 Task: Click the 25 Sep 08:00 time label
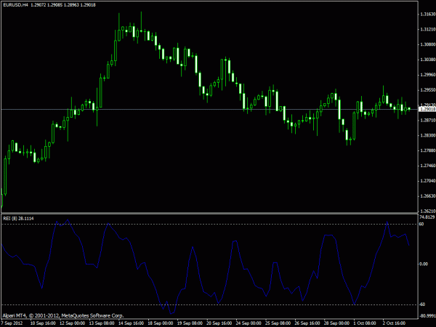[x=278, y=323]
